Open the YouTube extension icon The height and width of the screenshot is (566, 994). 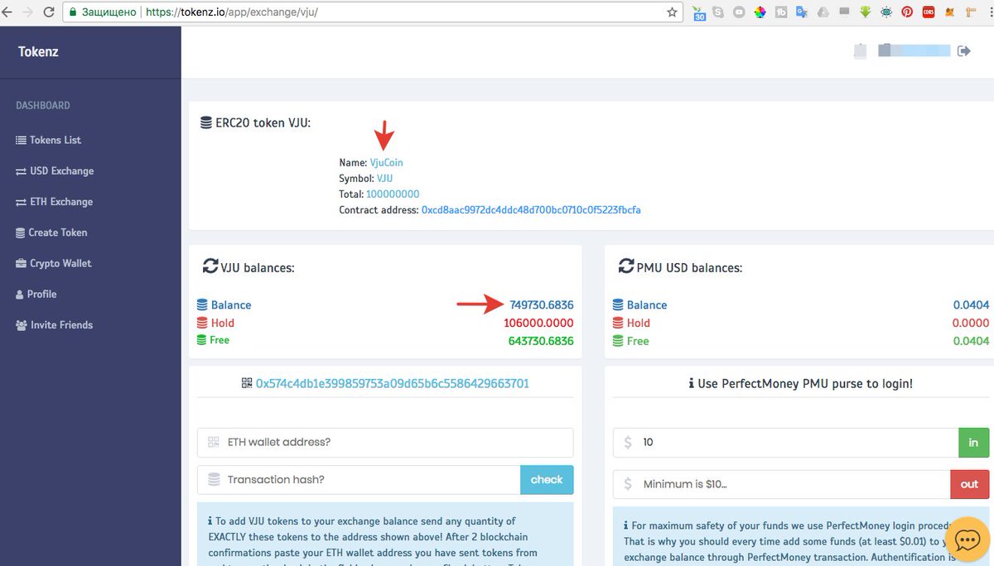[739, 12]
